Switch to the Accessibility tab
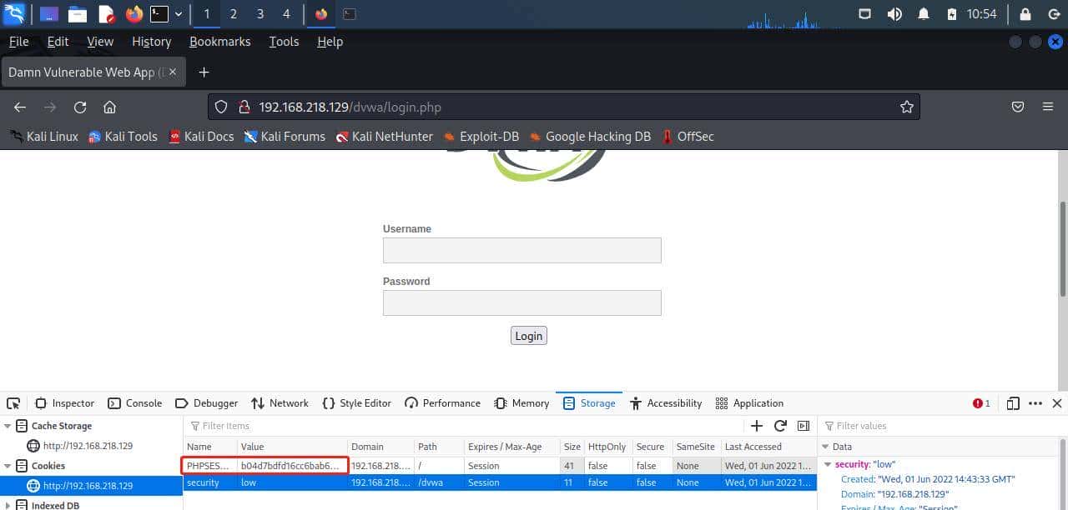Viewport: 1068px width, 510px height. [666, 403]
